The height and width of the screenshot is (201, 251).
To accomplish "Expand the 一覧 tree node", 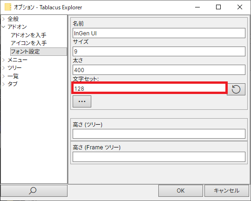I will tap(4, 76).
